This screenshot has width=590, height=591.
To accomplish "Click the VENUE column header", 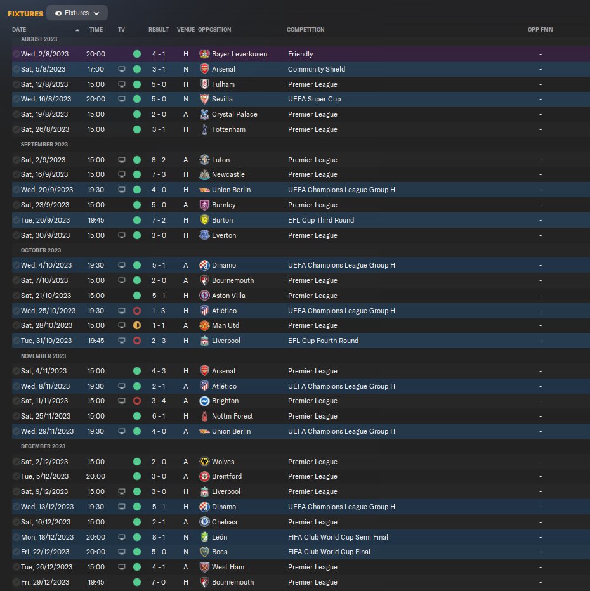I will coord(186,29).
